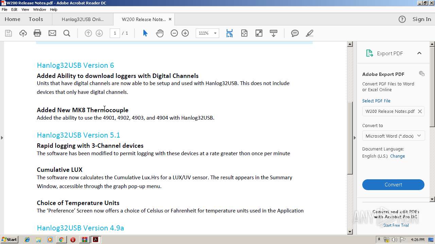Click Change document language link
Screen dimensions: 435x244
click(x=398, y=156)
